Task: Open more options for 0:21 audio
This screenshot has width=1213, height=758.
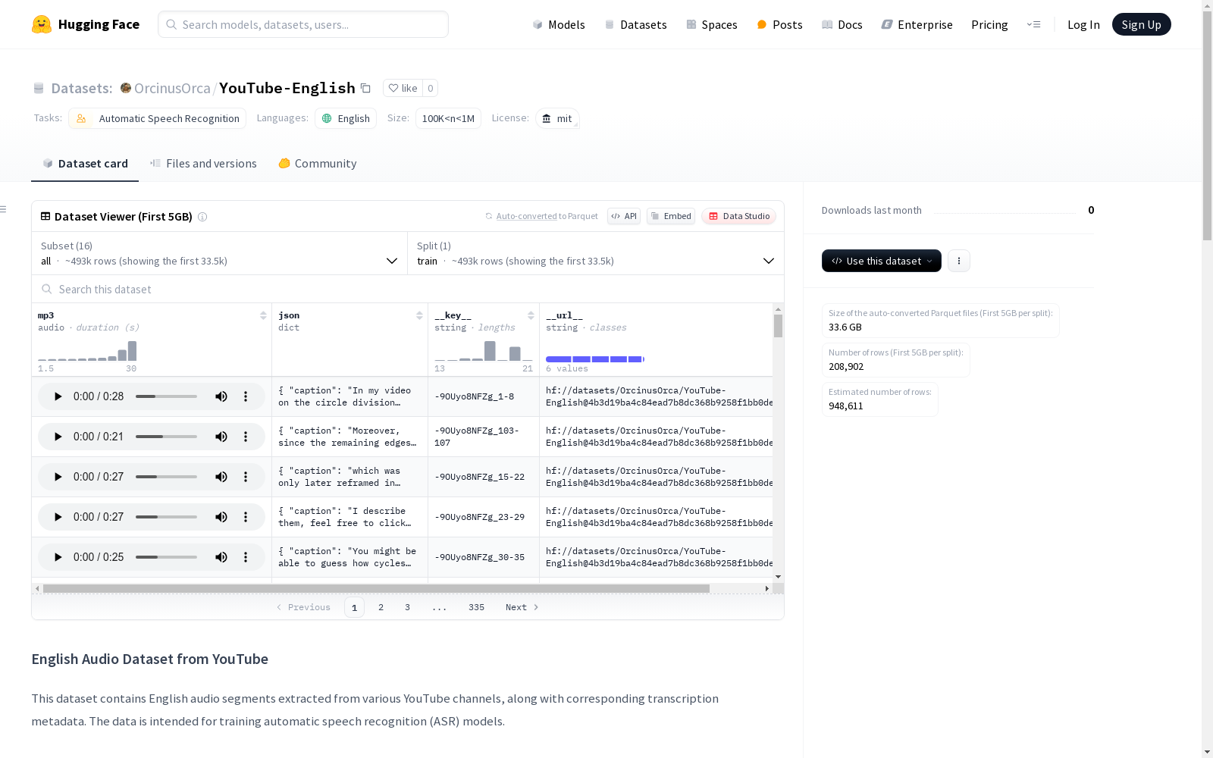Action: [x=246, y=437]
